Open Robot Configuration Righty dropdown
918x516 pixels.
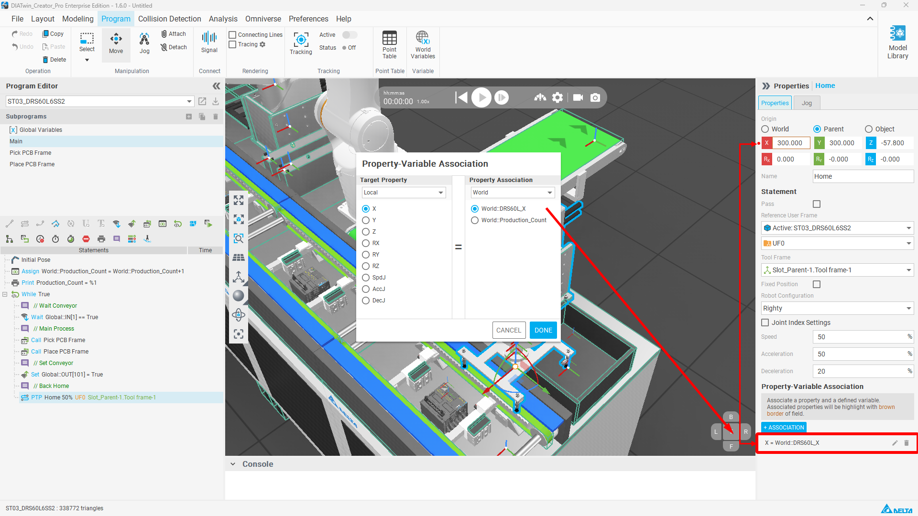click(x=837, y=308)
